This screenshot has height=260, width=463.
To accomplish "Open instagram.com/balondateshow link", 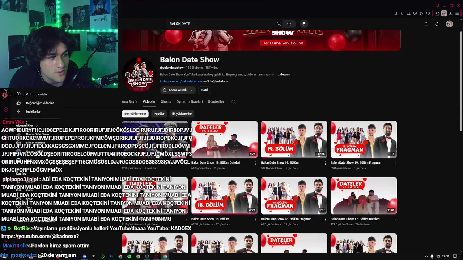I will click(181, 81).
